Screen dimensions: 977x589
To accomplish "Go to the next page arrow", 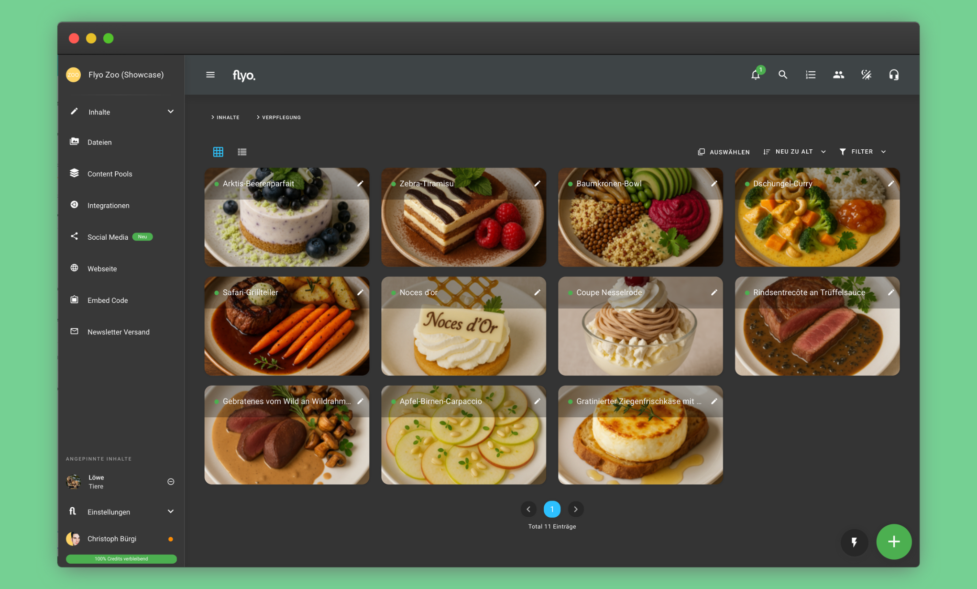I will point(576,509).
